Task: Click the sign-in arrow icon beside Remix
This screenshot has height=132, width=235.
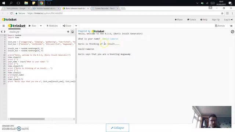Action: coord(231,26)
